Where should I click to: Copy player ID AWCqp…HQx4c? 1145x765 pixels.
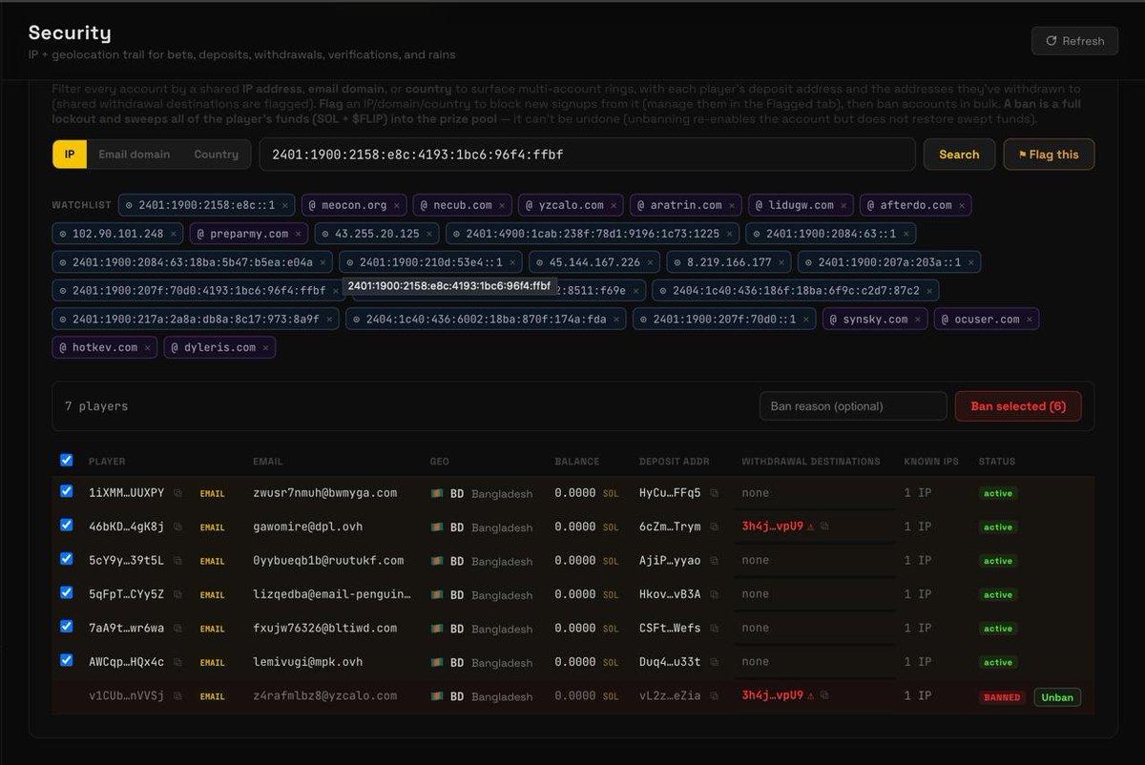tap(178, 662)
